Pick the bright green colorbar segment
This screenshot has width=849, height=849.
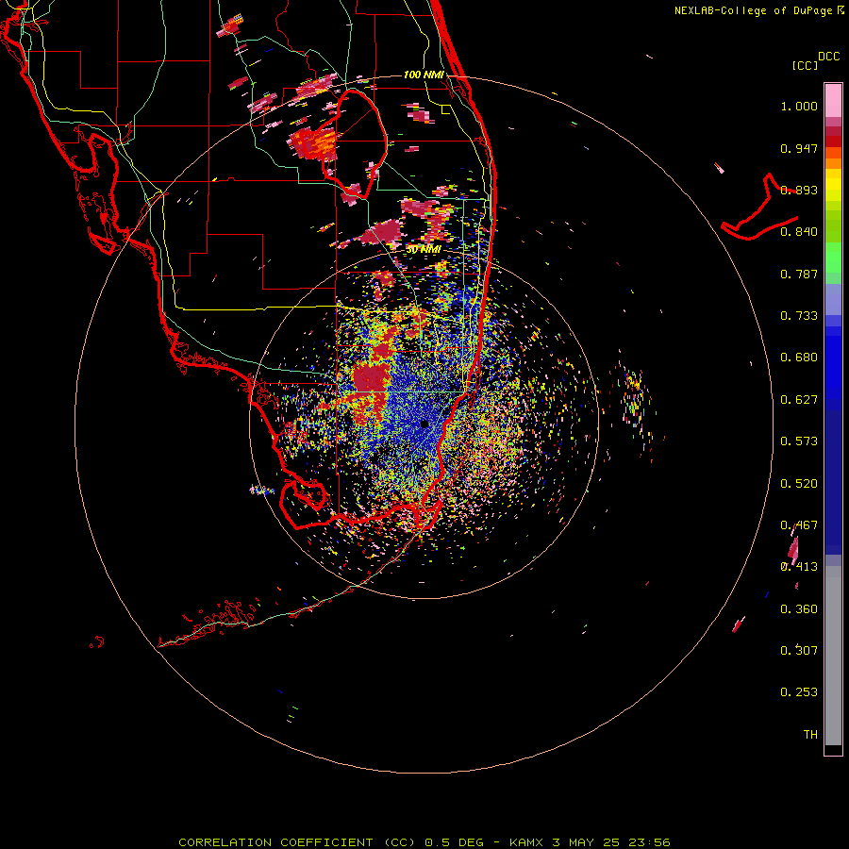click(833, 258)
